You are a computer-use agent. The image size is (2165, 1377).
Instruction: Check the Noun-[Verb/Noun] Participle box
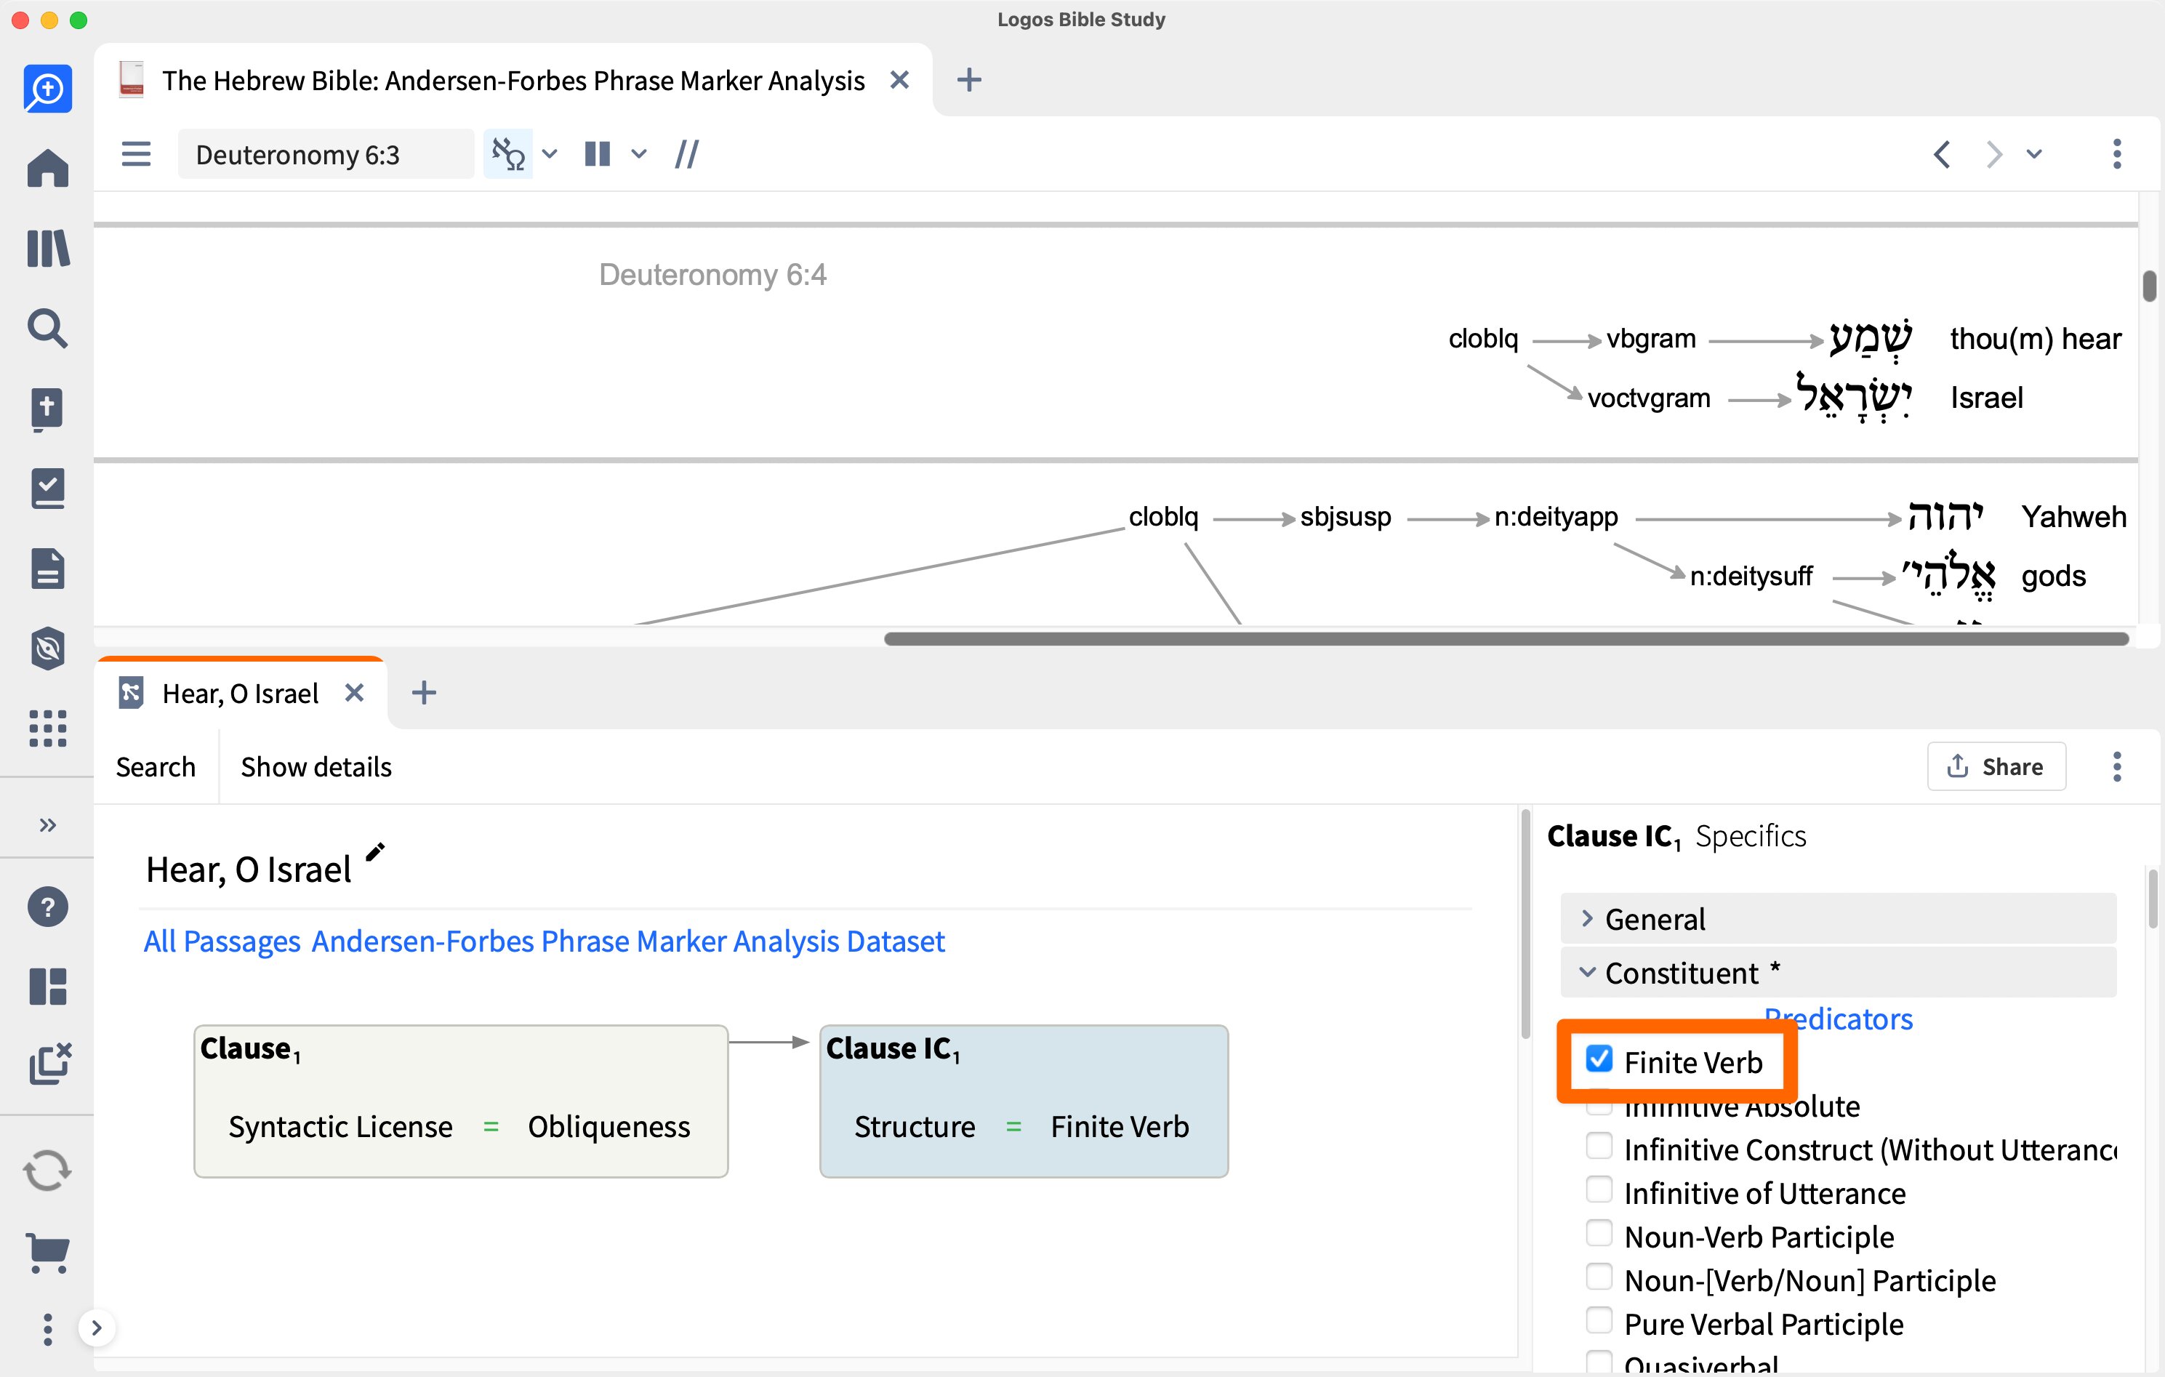pyautogui.click(x=1599, y=1277)
